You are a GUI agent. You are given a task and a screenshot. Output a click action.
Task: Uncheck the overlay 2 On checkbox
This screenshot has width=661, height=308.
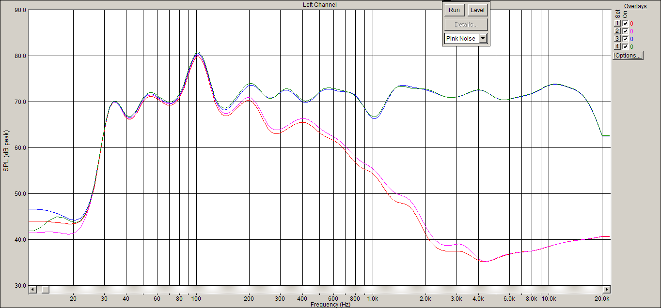[625, 31]
